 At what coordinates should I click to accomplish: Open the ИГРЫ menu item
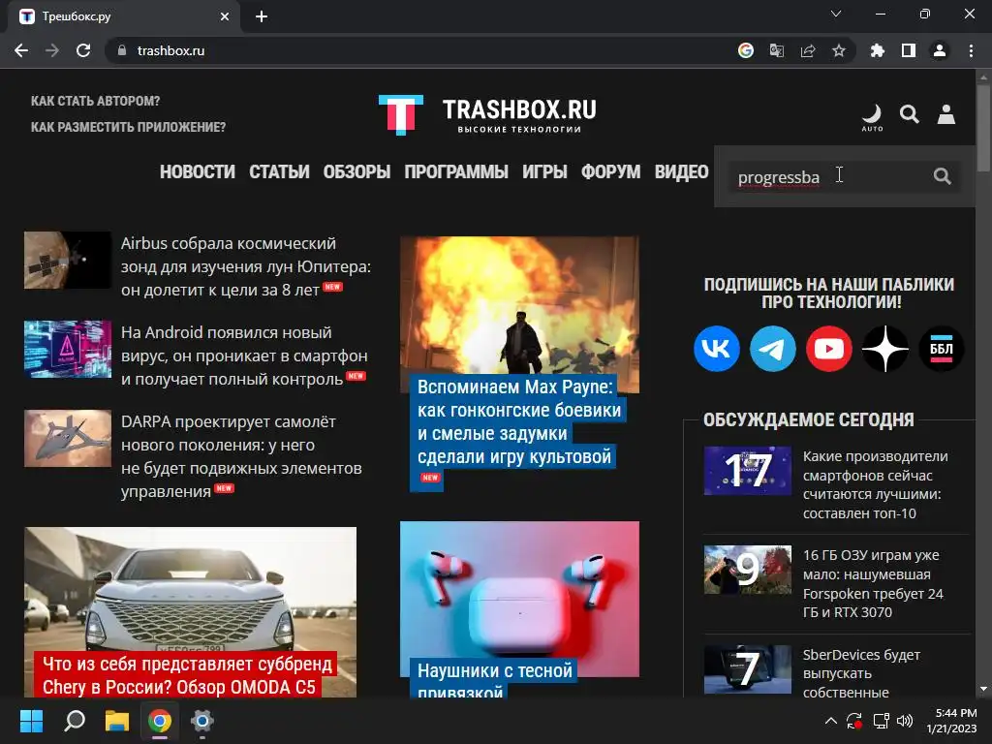pos(544,171)
